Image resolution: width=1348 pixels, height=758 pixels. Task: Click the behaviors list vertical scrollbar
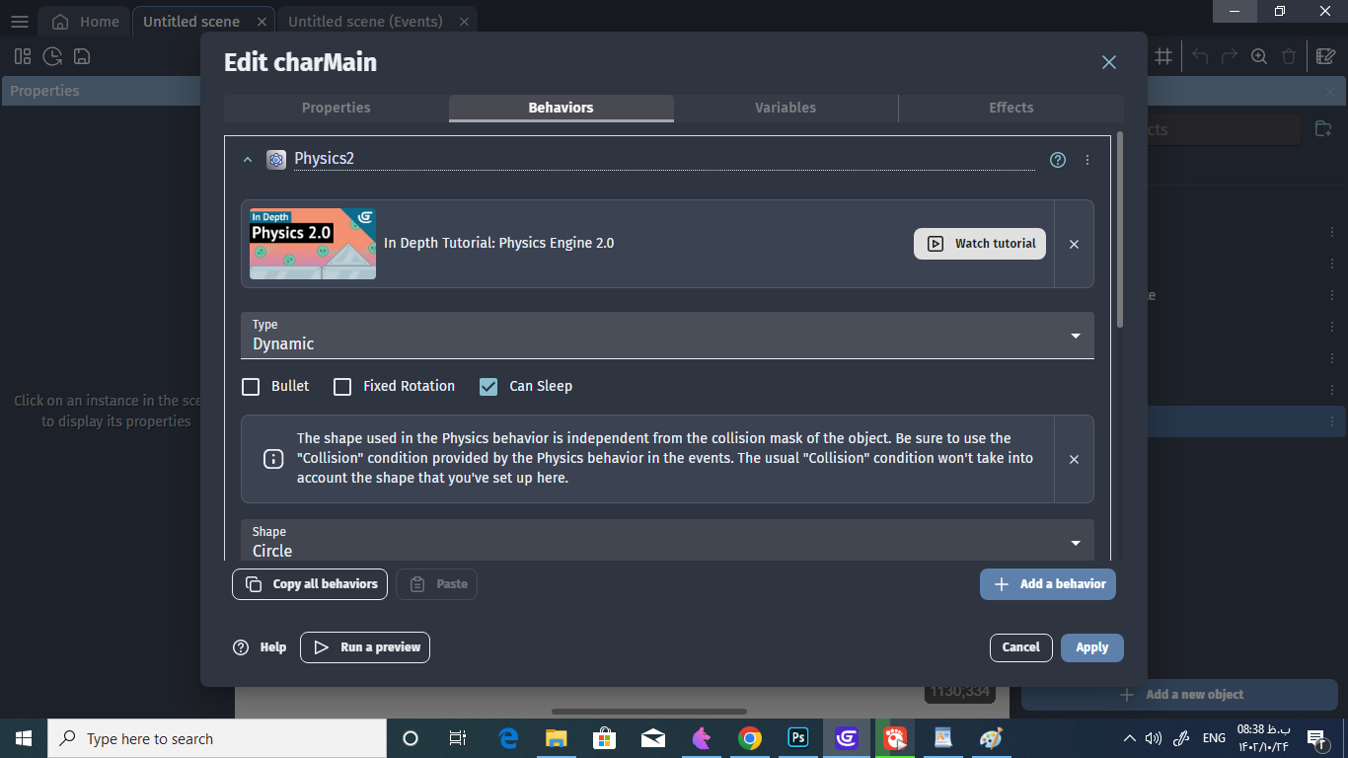click(1120, 229)
